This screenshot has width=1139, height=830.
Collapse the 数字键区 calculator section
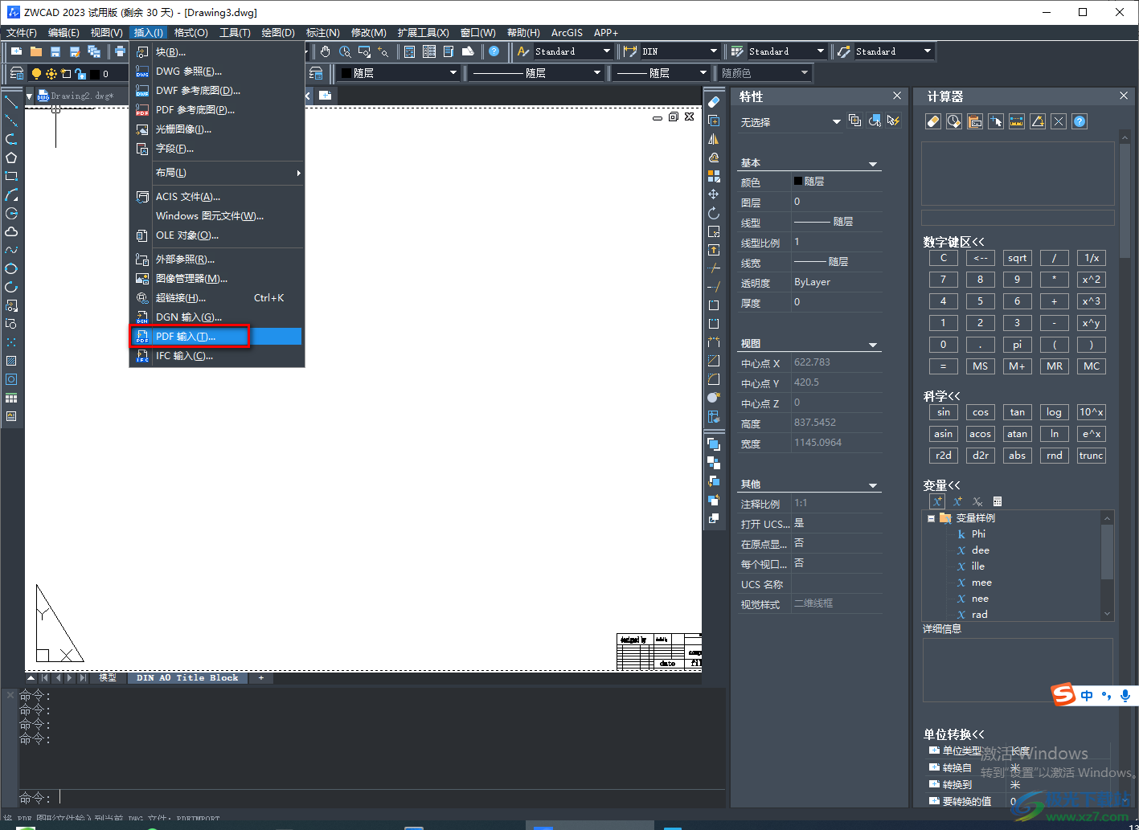pos(954,242)
